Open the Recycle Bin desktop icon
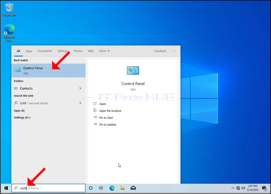The width and height of the screenshot is (271, 194). (x=9, y=10)
